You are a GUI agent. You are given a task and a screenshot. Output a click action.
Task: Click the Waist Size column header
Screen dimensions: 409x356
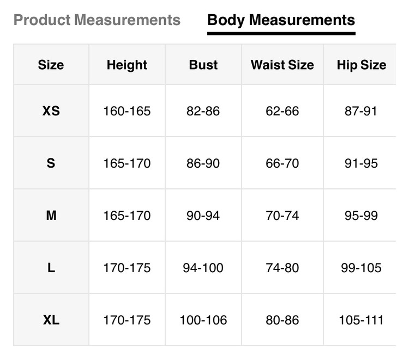click(x=282, y=65)
